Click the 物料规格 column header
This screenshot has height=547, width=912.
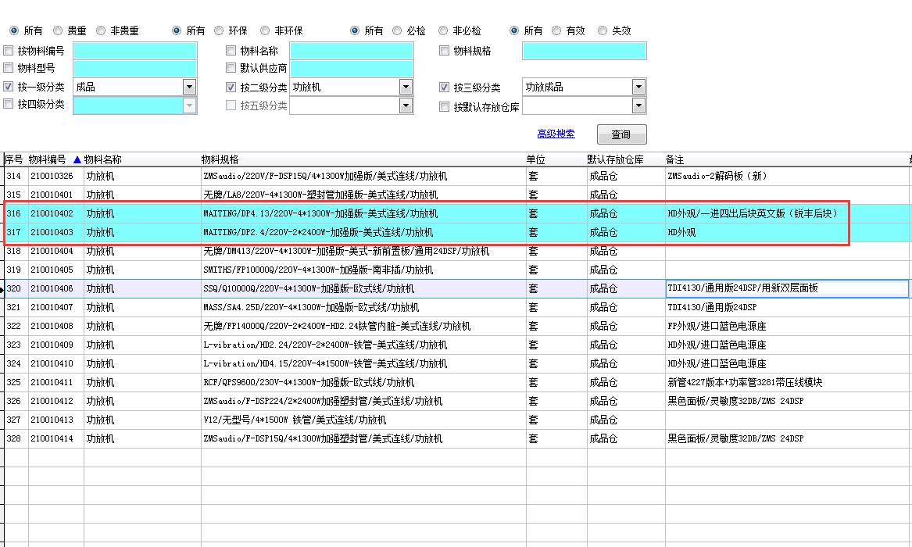pyautogui.click(x=220, y=159)
